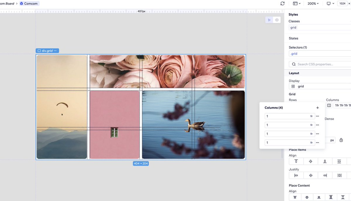The height and width of the screenshot is (201, 351).
Task: Click the refresh sync icon in top bar
Action: [x=282, y=4]
